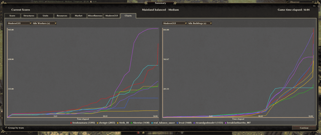Select the Units tab
The width and height of the screenshot is (321, 135).
[46, 16]
